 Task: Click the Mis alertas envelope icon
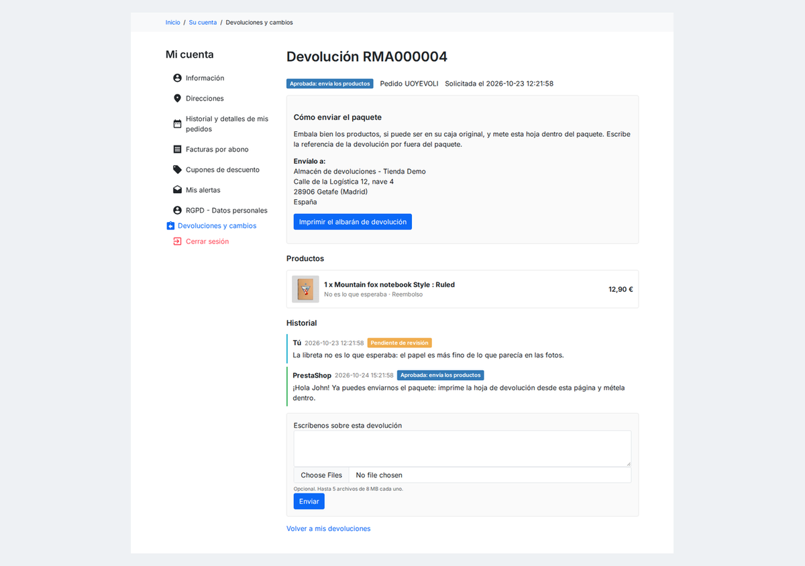(177, 190)
